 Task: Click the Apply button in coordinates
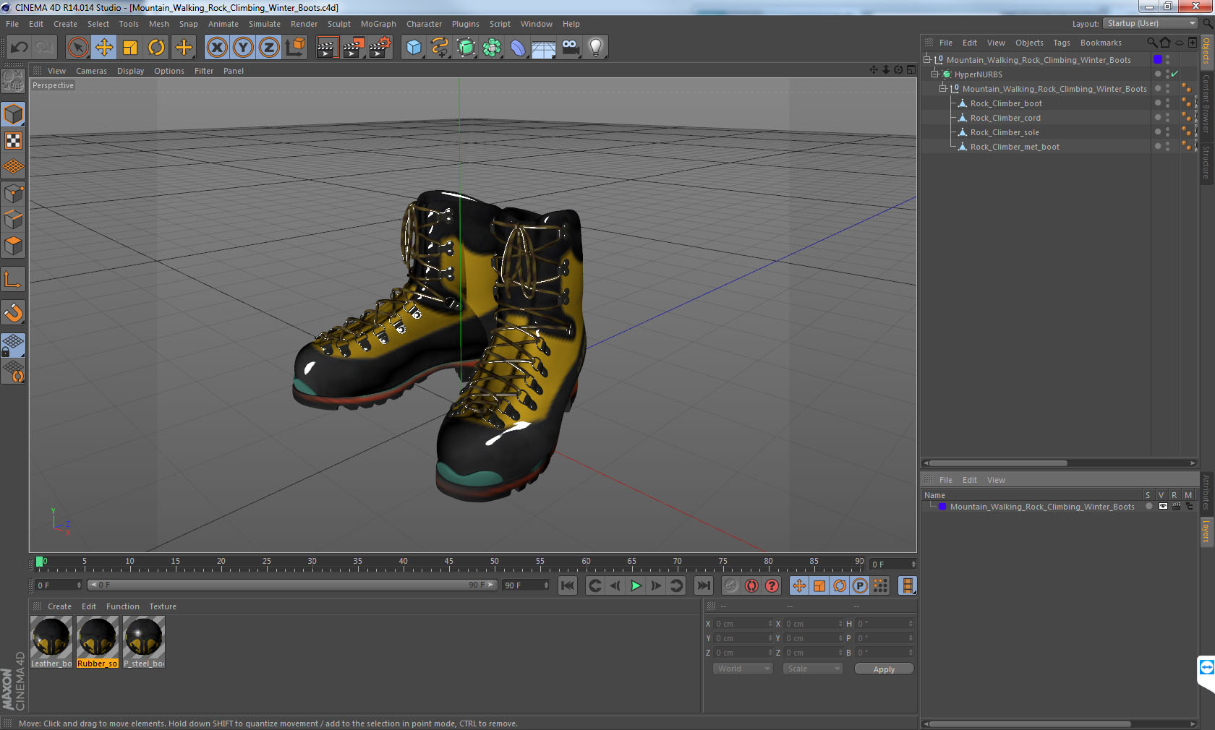coord(884,669)
